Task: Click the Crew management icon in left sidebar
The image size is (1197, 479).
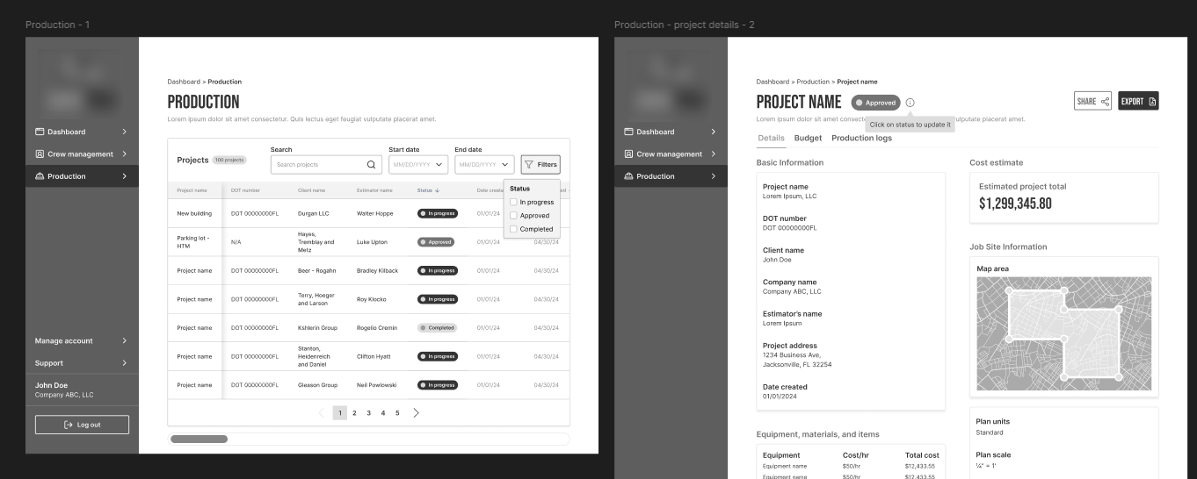Action: click(x=40, y=154)
